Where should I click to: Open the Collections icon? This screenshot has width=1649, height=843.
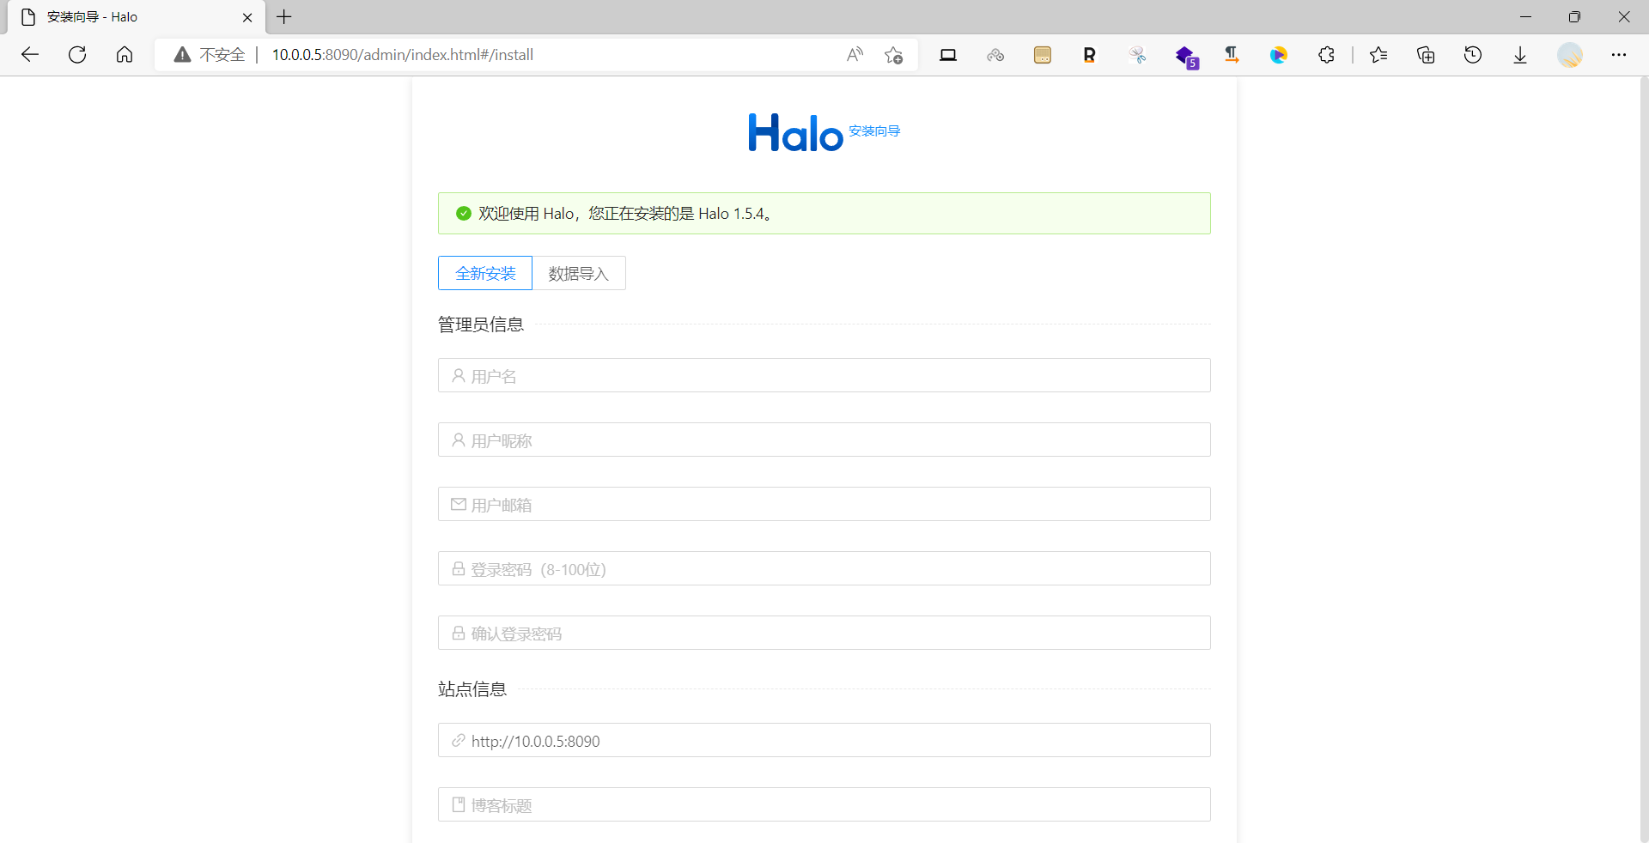pos(1426,55)
